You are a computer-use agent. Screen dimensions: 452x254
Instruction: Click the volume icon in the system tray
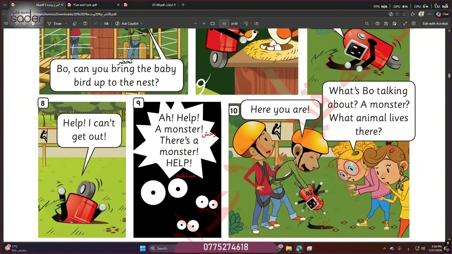[x=423, y=248]
